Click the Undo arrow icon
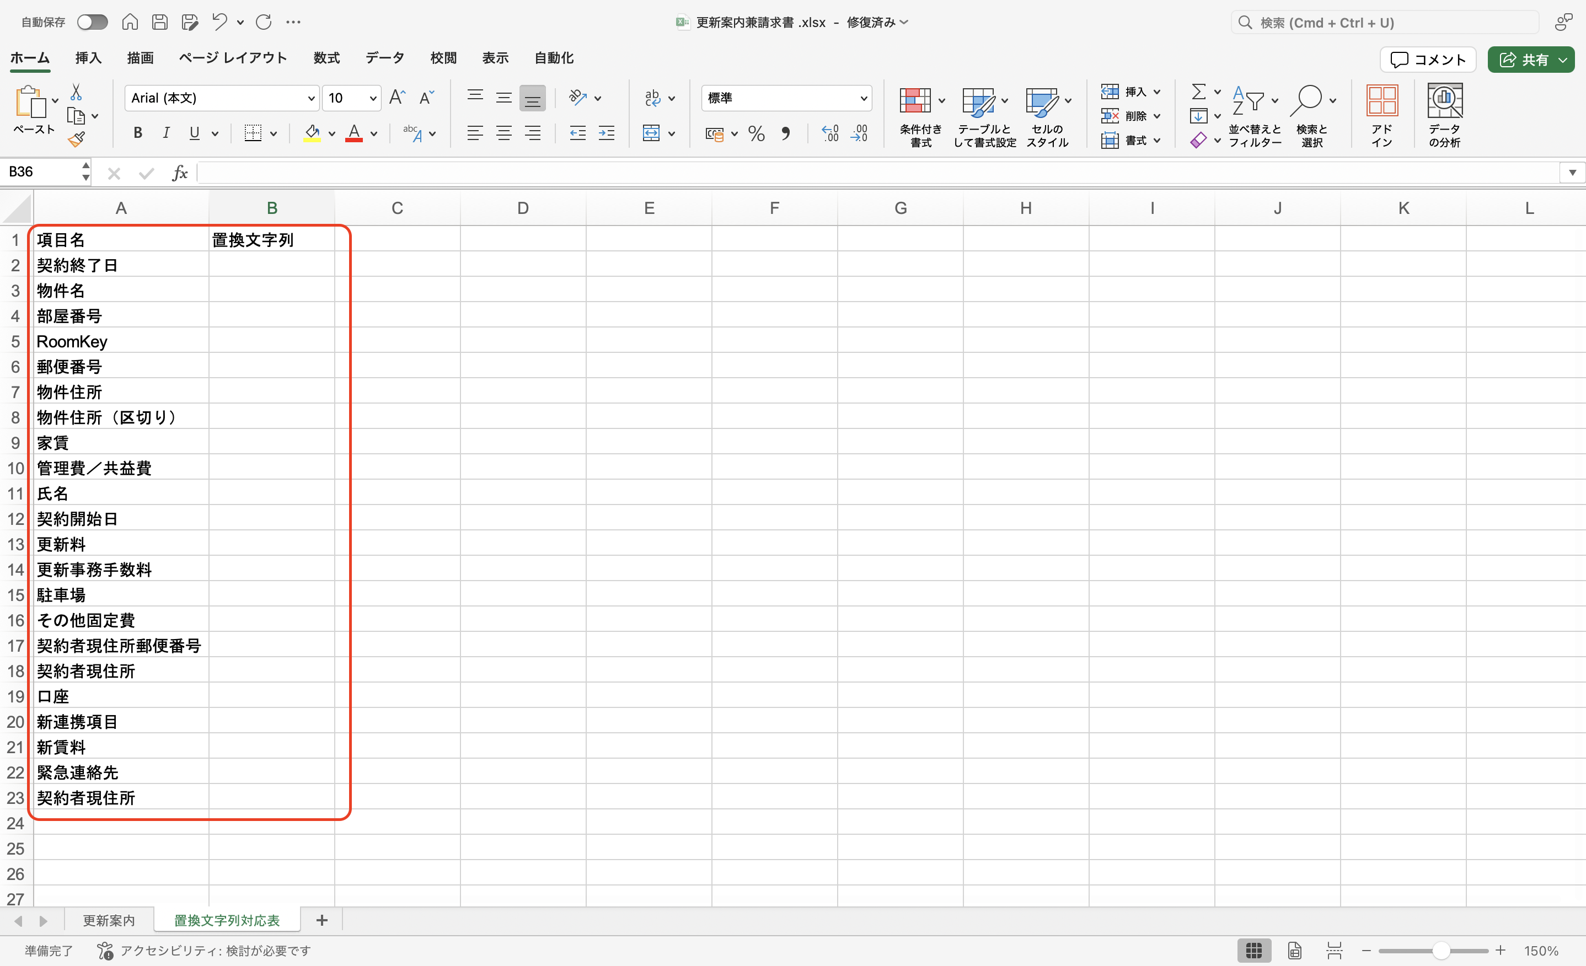This screenshot has height=966, width=1586. point(219,23)
